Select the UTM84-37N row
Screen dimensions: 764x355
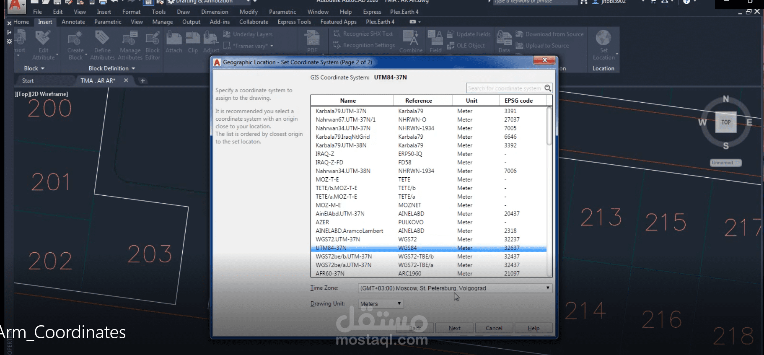click(x=429, y=248)
